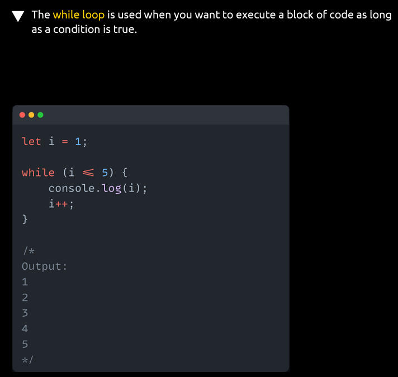Click the yellow dot in code window

[31, 115]
